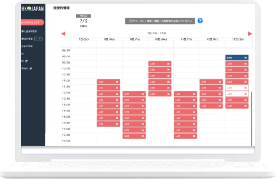This screenshot has width=276, height=179.
Task: Click the 7/3 date display
Action: [84, 21]
